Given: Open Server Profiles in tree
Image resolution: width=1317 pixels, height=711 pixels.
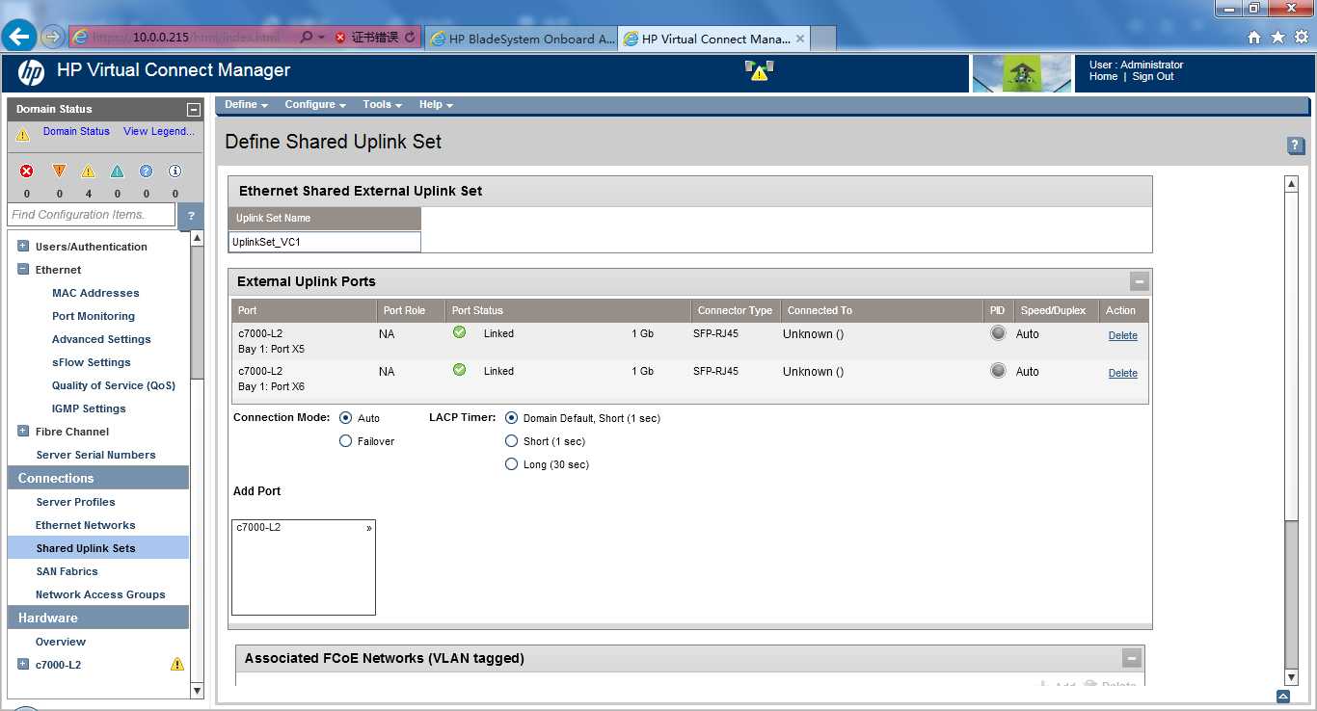Looking at the screenshot, I should coord(75,502).
